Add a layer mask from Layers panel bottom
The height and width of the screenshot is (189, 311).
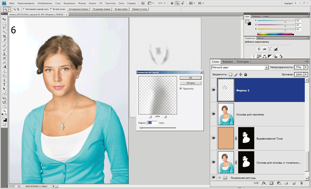(x=271, y=182)
